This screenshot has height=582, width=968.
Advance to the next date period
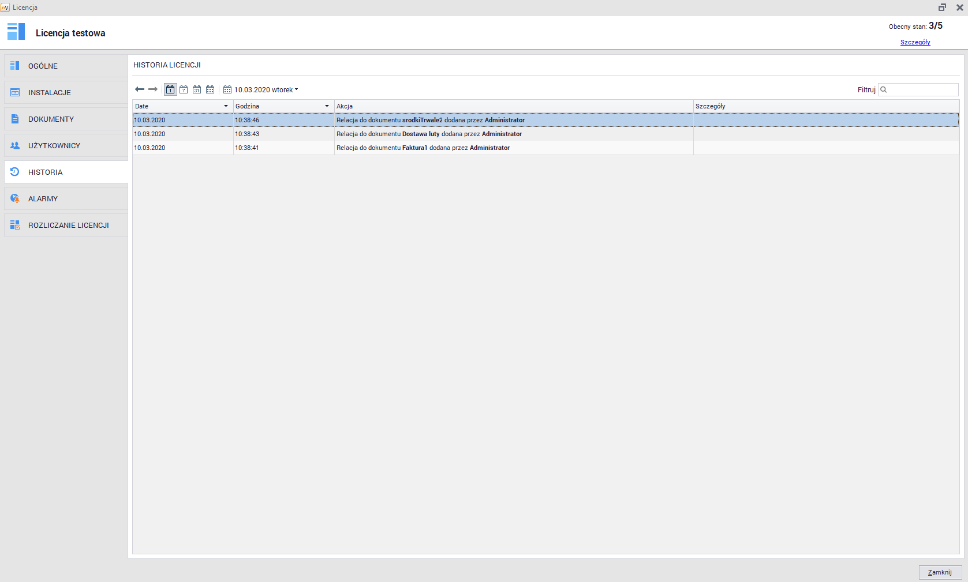(153, 89)
